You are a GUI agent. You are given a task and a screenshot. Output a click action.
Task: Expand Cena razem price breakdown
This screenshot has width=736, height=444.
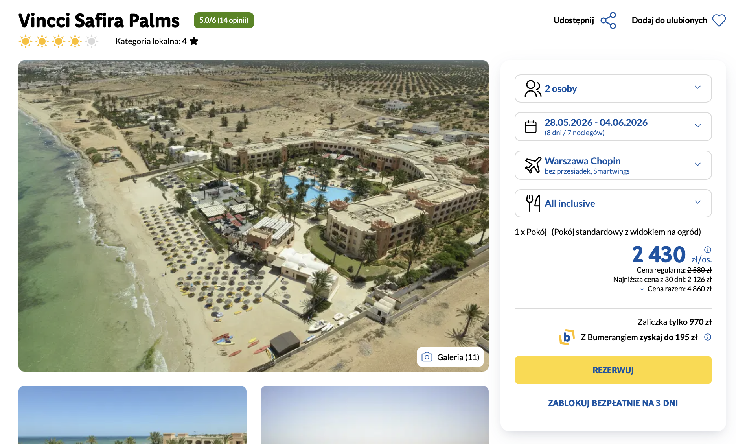642,289
